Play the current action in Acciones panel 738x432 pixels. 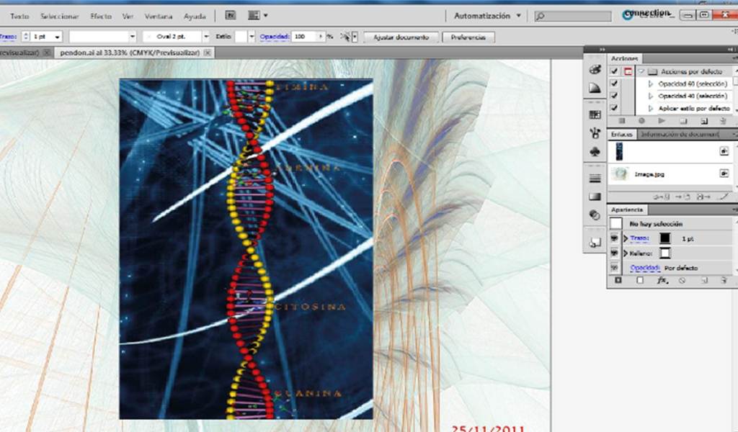click(x=662, y=121)
